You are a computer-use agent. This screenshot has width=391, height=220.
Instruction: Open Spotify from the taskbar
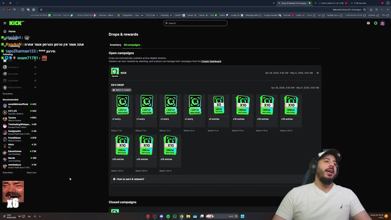168,216
